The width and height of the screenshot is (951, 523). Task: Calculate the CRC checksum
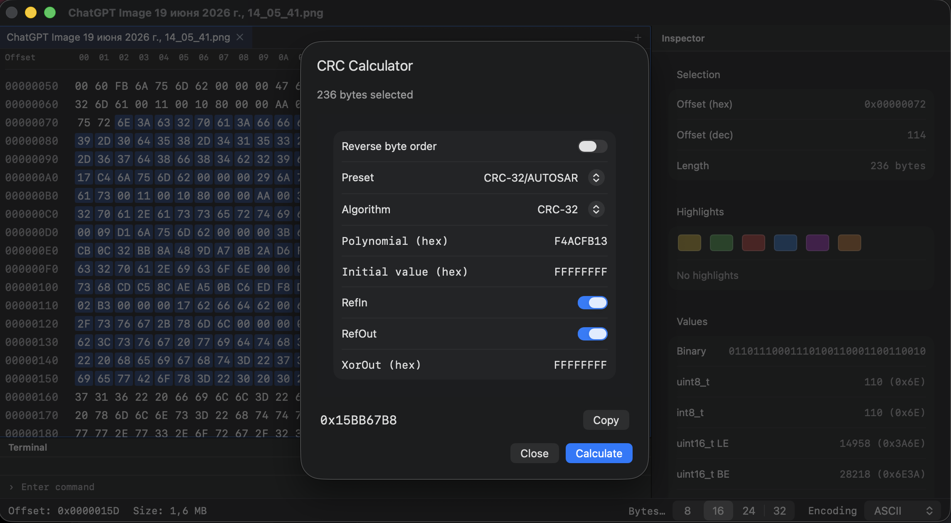[599, 453]
